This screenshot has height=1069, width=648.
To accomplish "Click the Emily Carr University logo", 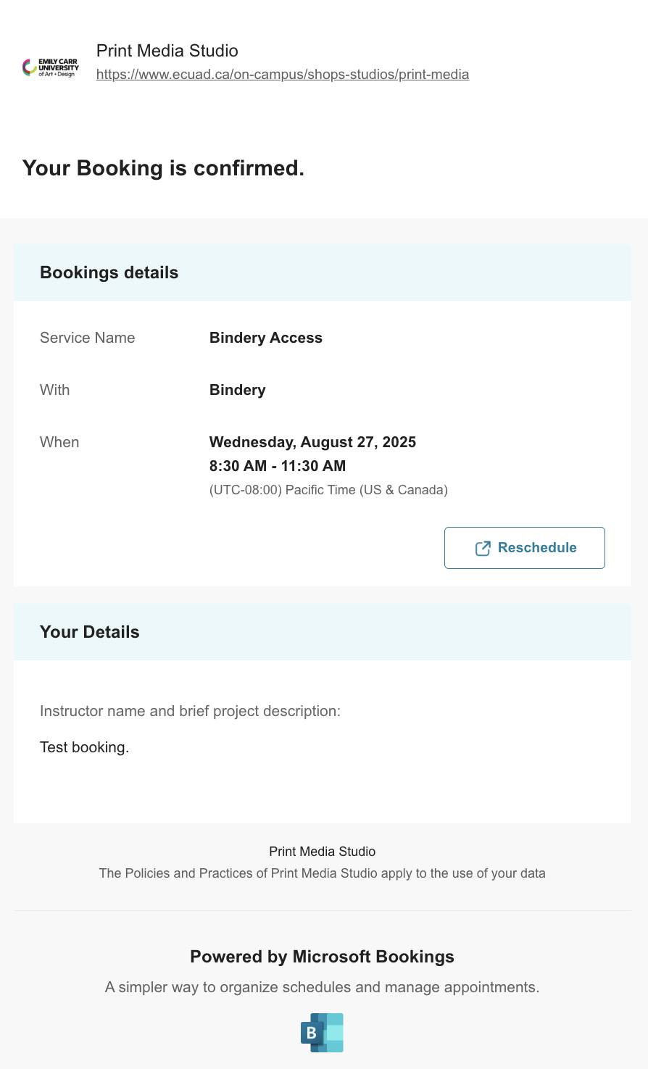I will pos(51,67).
